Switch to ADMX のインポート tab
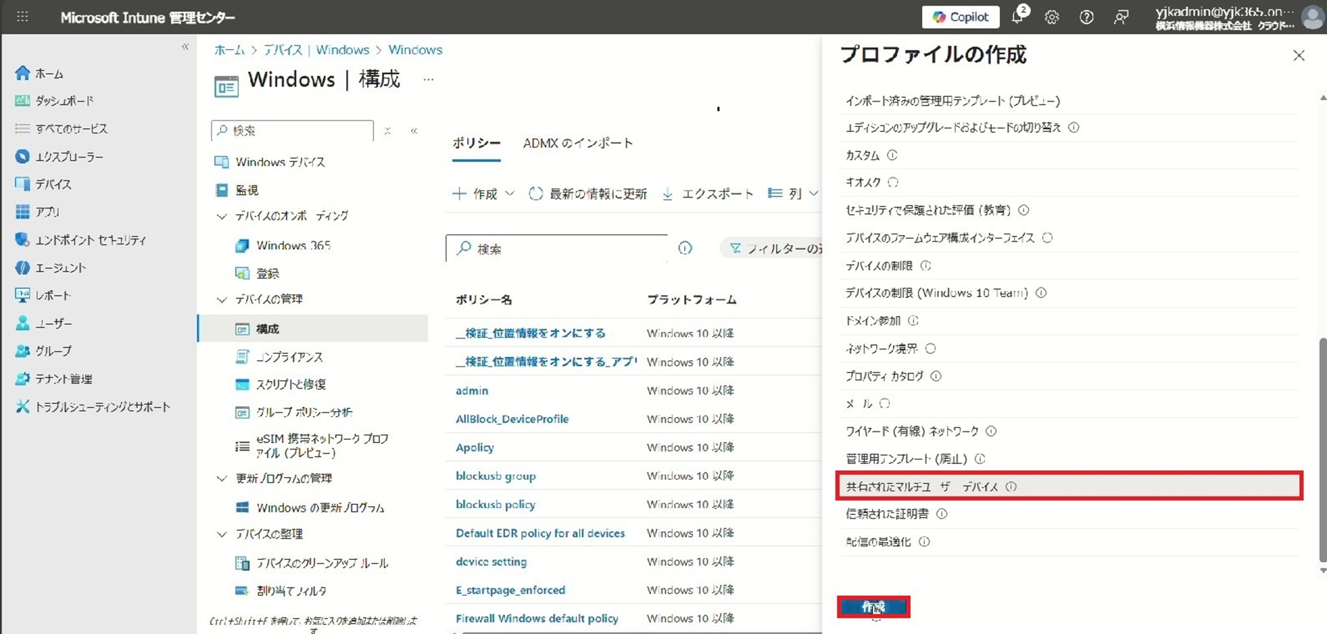Viewport: 1327px width, 634px height. (x=578, y=143)
